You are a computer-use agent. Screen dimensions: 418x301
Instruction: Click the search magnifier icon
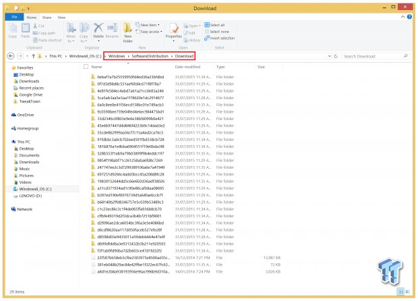pyautogui.click(x=406, y=56)
